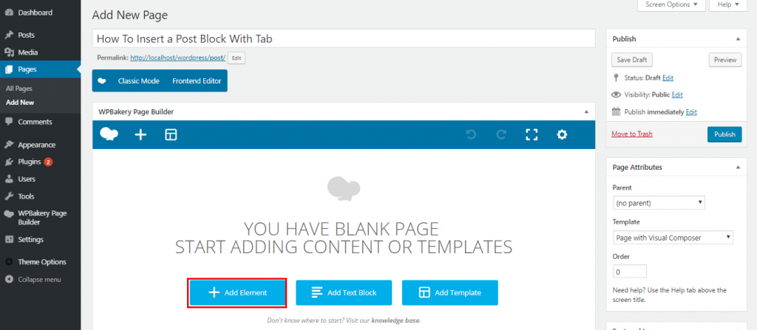The width and height of the screenshot is (757, 330).
Task: Open page settings gear icon
Action: 562,134
